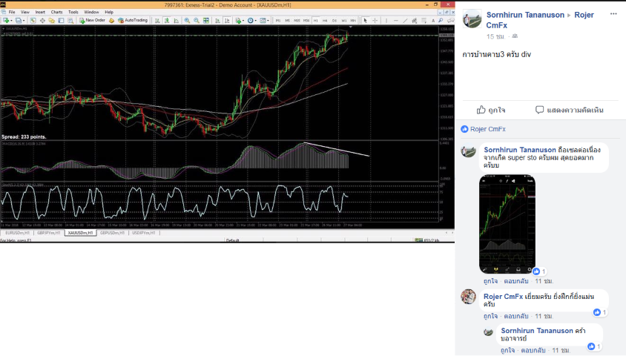Zoom in on the chart
The width and height of the screenshot is (626, 356).
coord(187,20)
